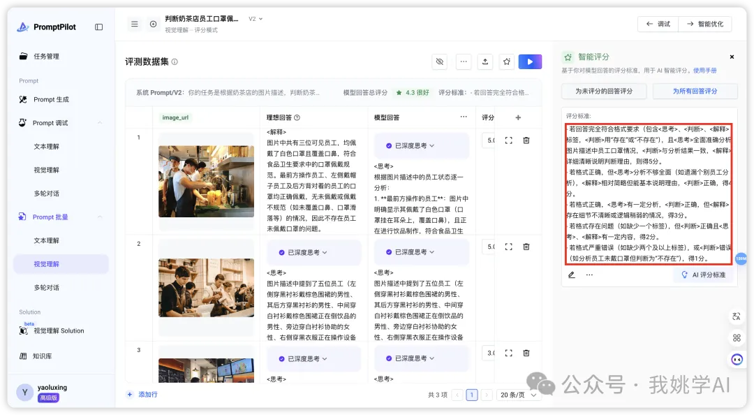Collapse the Prompt 批量 section
This screenshot has width=754, height=415.
click(x=100, y=217)
